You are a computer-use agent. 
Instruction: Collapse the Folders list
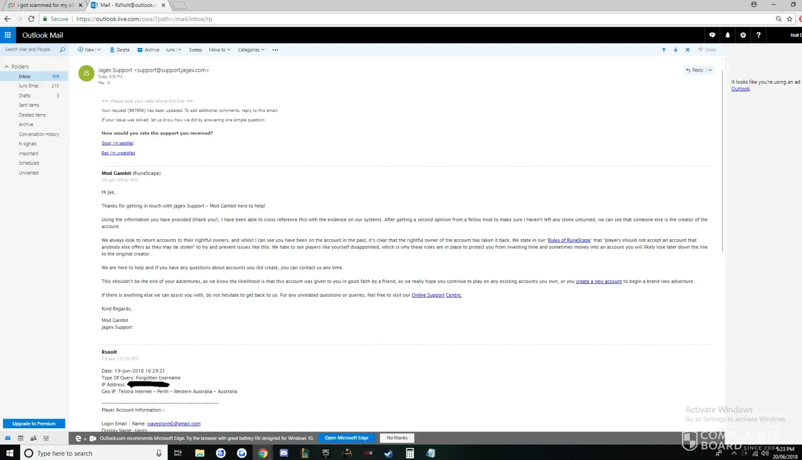(7, 67)
